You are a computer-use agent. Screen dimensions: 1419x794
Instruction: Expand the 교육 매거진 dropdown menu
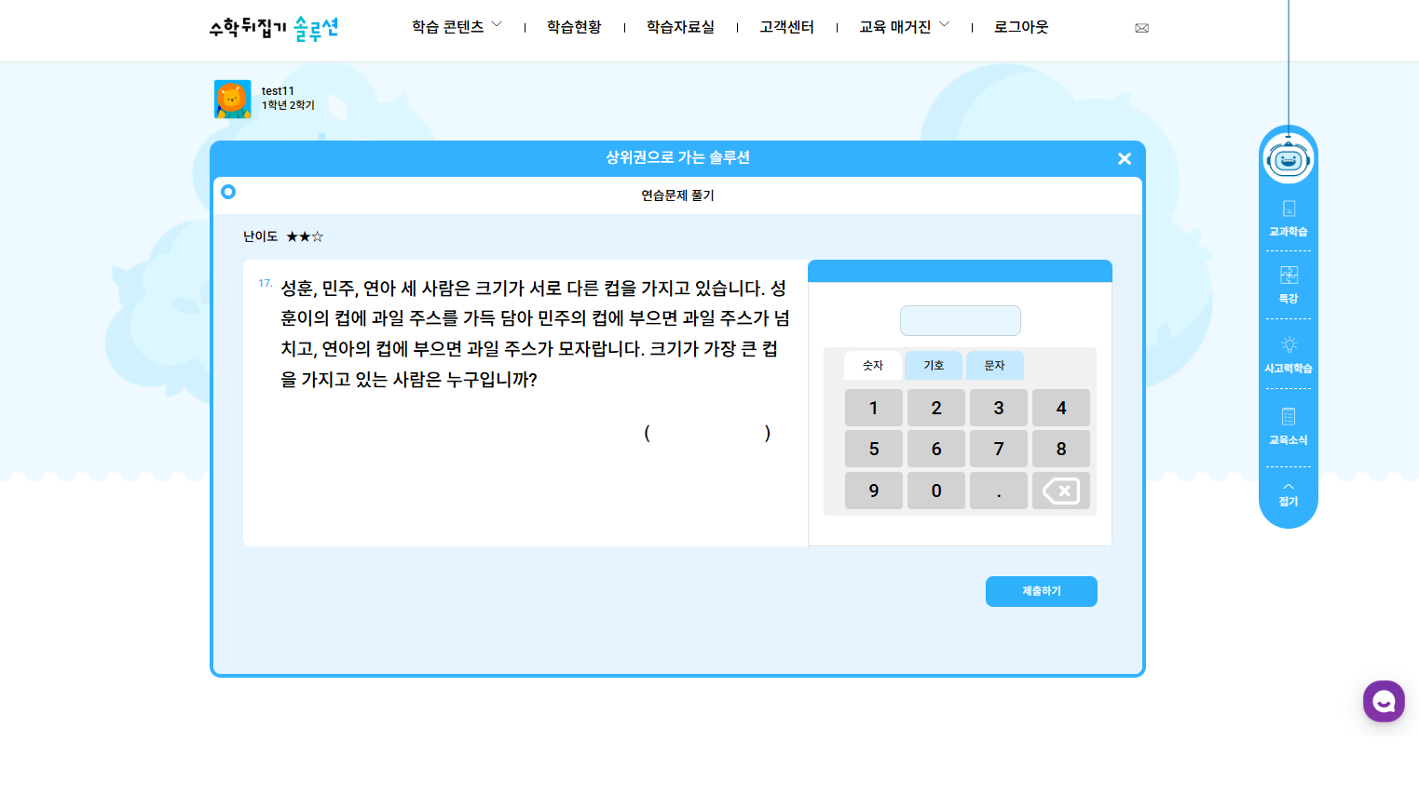(904, 27)
